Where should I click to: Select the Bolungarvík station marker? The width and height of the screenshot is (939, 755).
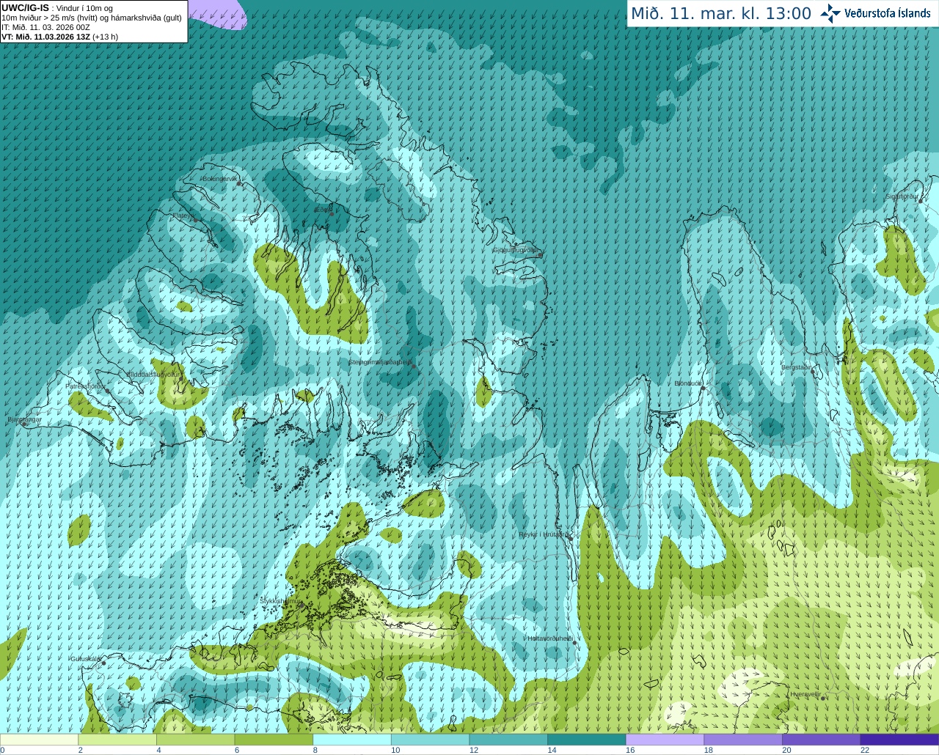240,183
